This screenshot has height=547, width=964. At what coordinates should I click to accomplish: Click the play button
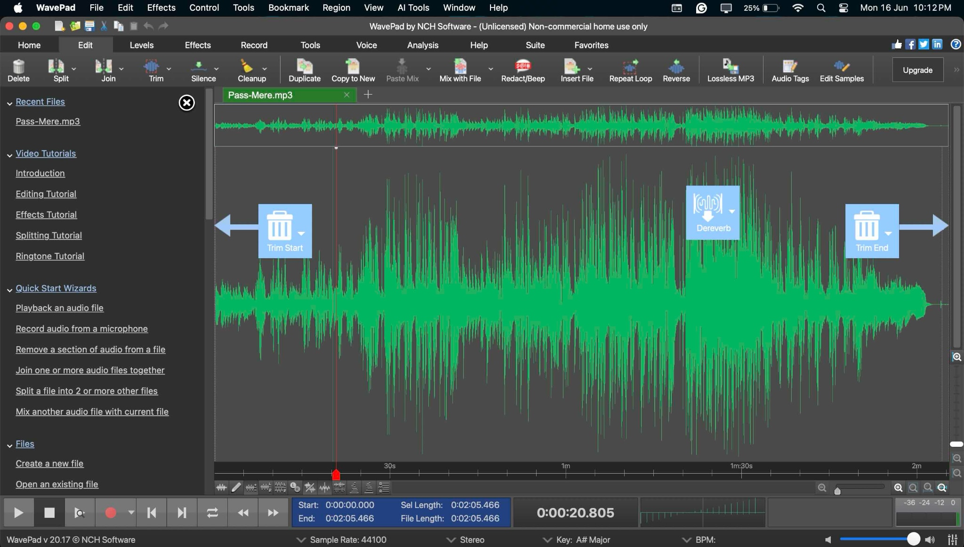coord(18,513)
